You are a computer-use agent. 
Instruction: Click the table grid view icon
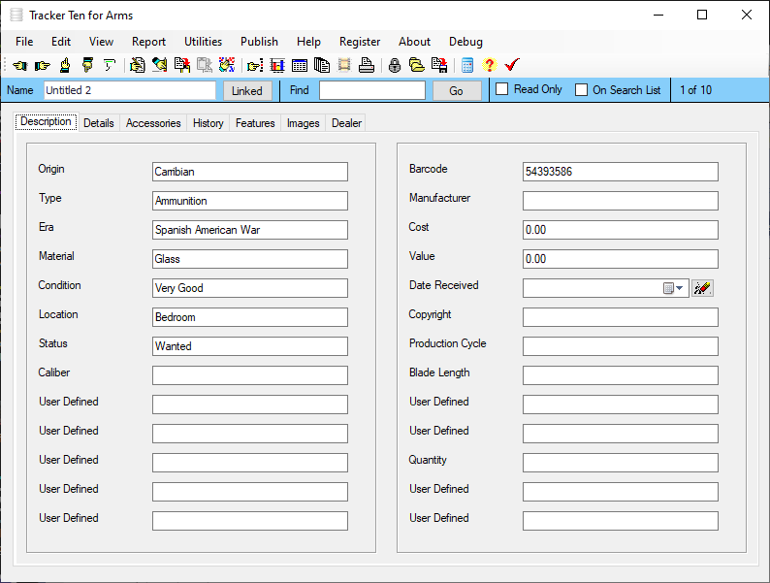[300, 66]
